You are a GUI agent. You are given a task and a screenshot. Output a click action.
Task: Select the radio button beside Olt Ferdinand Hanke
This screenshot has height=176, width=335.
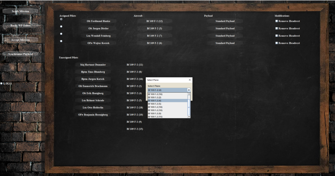[61, 19]
